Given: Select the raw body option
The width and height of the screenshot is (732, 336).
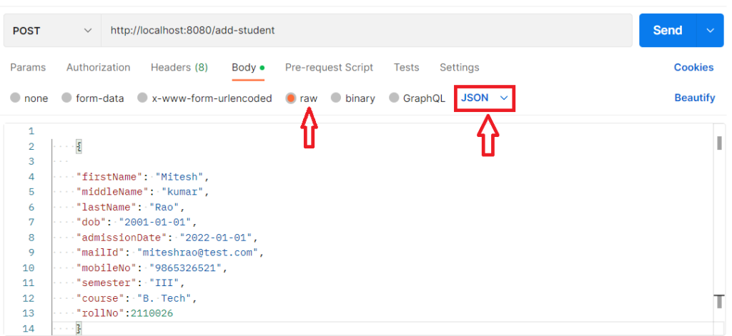Looking at the screenshot, I should pos(291,98).
